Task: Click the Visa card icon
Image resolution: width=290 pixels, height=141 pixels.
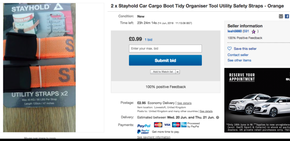Action: tap(167, 125)
